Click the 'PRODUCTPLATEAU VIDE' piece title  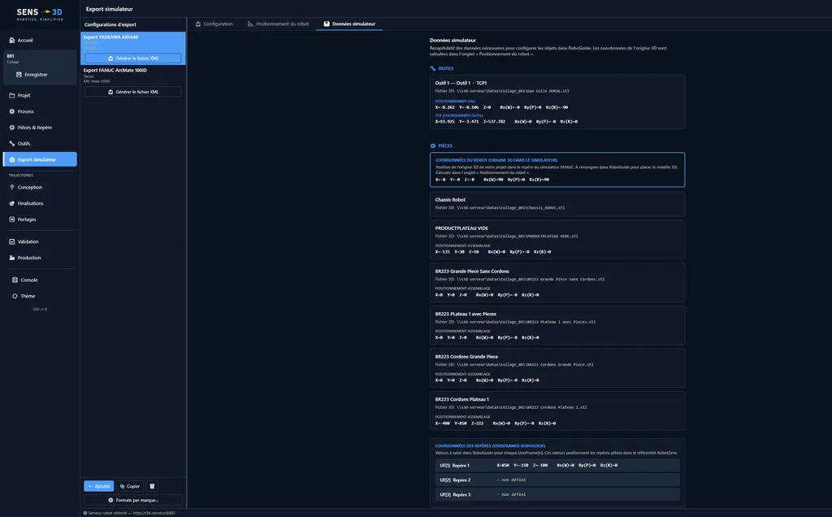[461, 228]
